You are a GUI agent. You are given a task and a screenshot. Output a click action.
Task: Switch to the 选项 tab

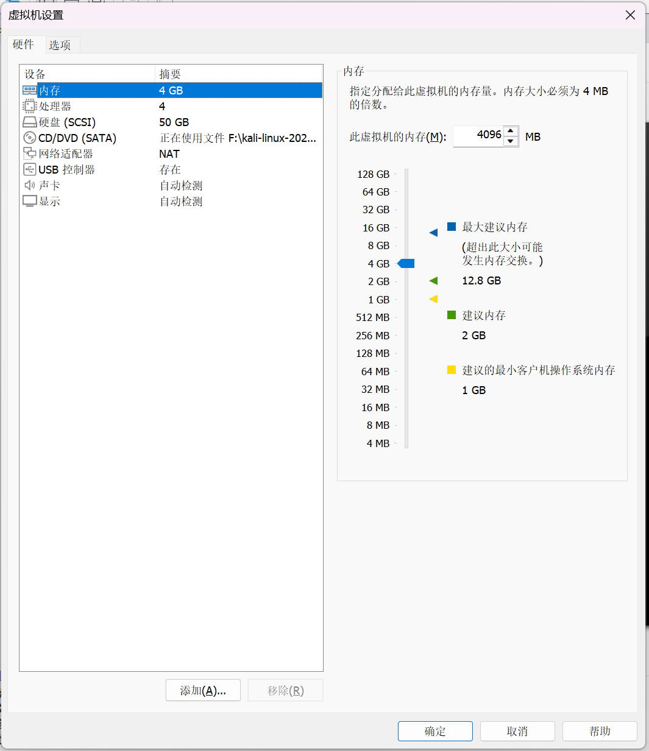click(x=62, y=44)
